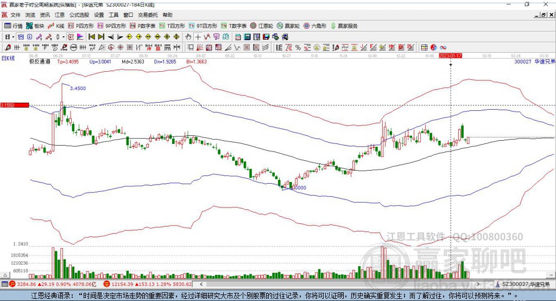Open the 六角形 hexagon tool
The image size is (556, 301).
(x=315, y=26)
